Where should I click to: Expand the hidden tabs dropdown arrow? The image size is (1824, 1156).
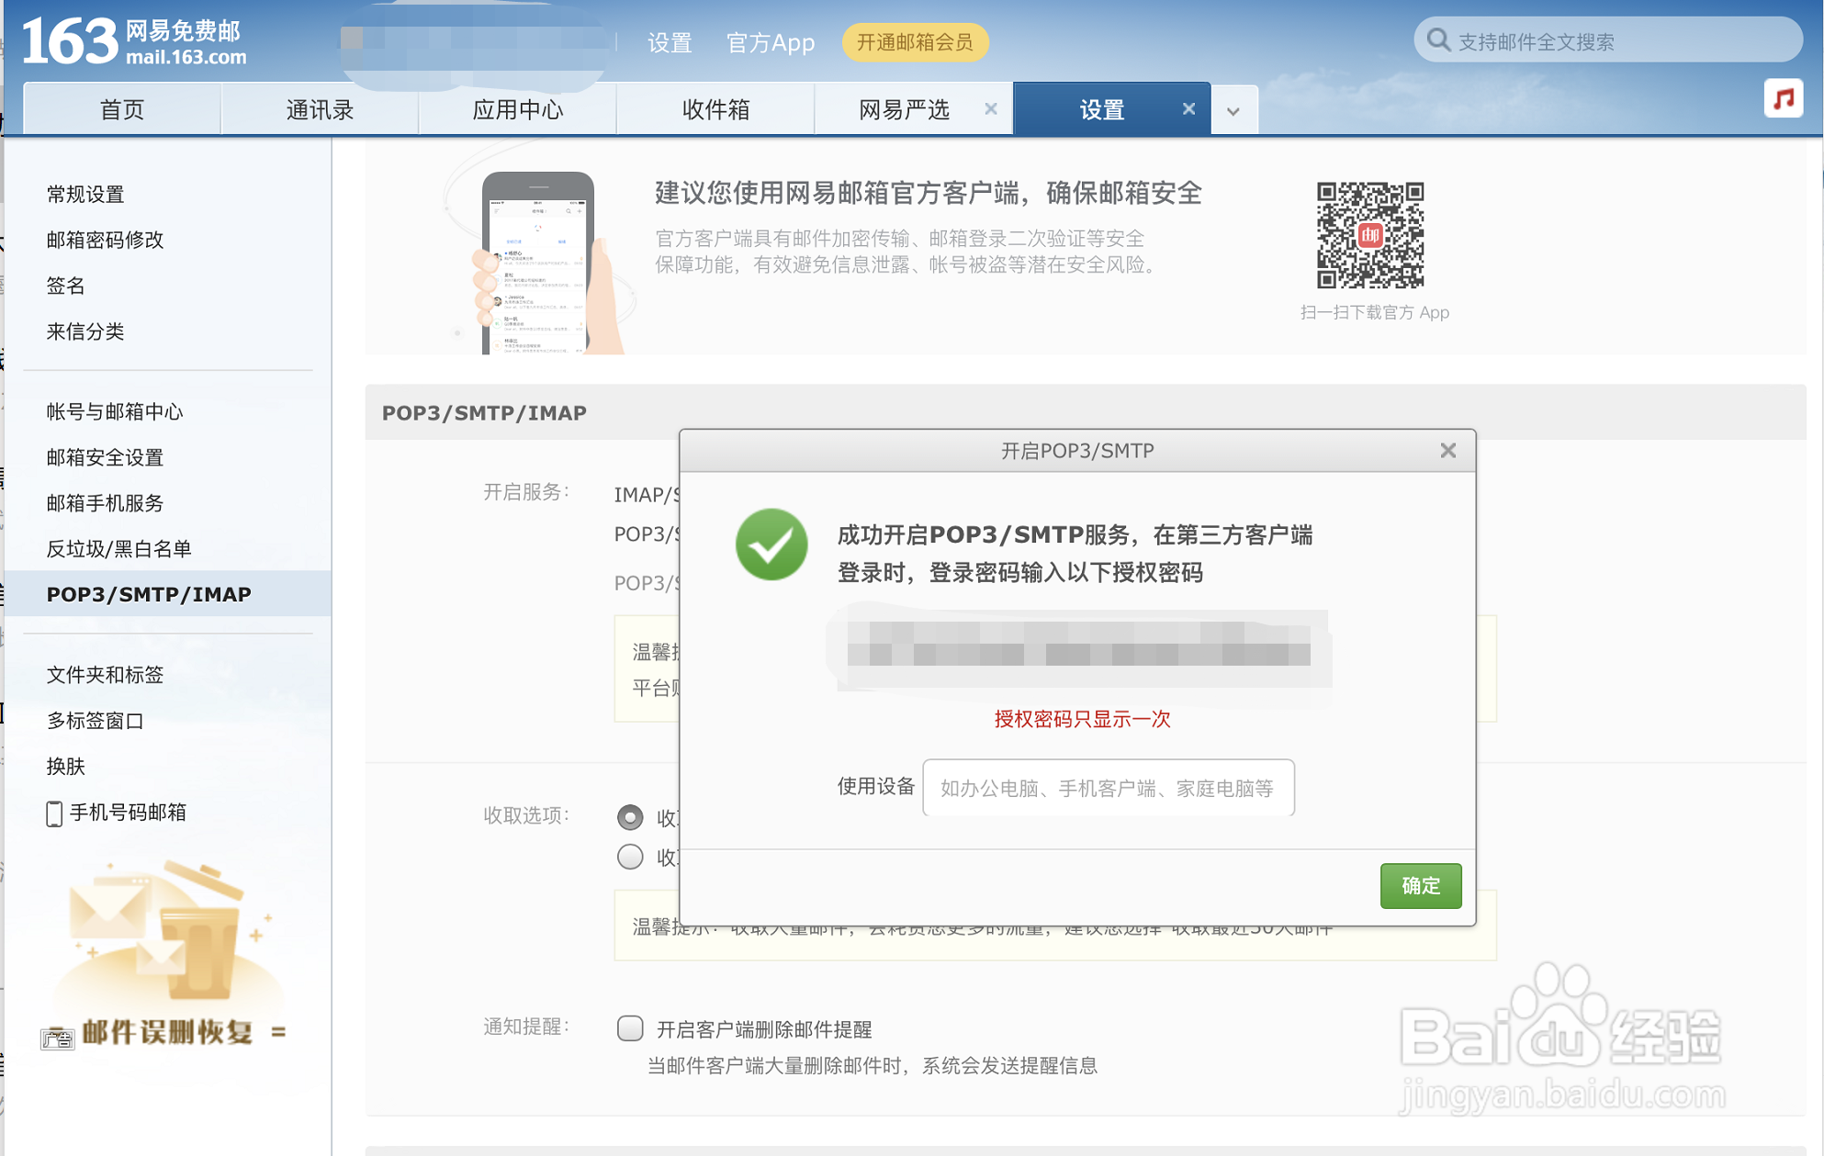(1234, 108)
